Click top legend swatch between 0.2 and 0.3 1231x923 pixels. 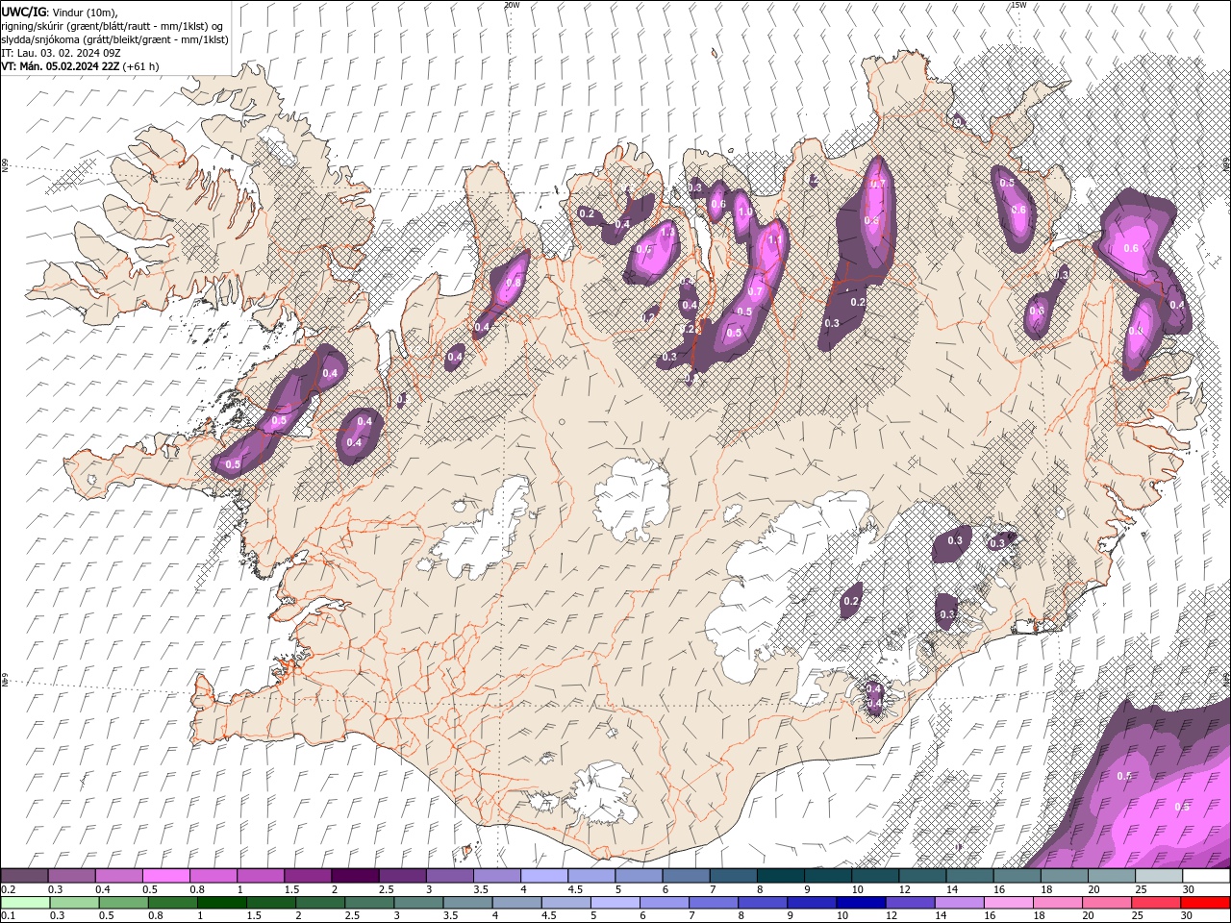[x=24, y=875]
